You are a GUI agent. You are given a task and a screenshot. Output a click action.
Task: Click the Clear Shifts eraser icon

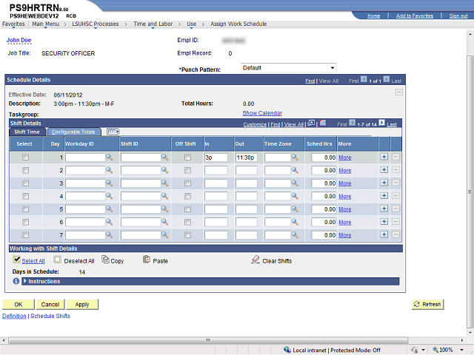(255, 260)
